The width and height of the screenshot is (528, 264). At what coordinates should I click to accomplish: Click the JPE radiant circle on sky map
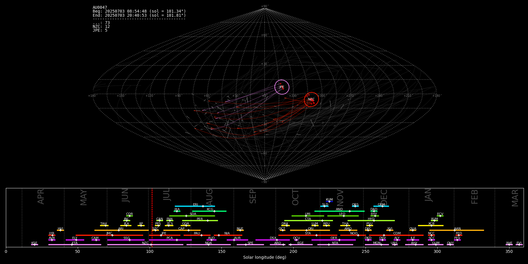[x=282, y=87]
